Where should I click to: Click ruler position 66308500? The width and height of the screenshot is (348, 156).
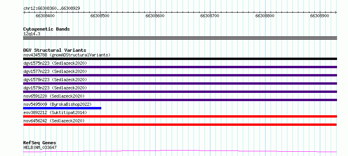(x=100, y=16)
